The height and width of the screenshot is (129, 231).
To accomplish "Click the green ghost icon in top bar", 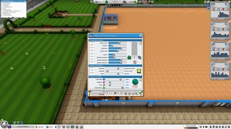I will 106,2.
